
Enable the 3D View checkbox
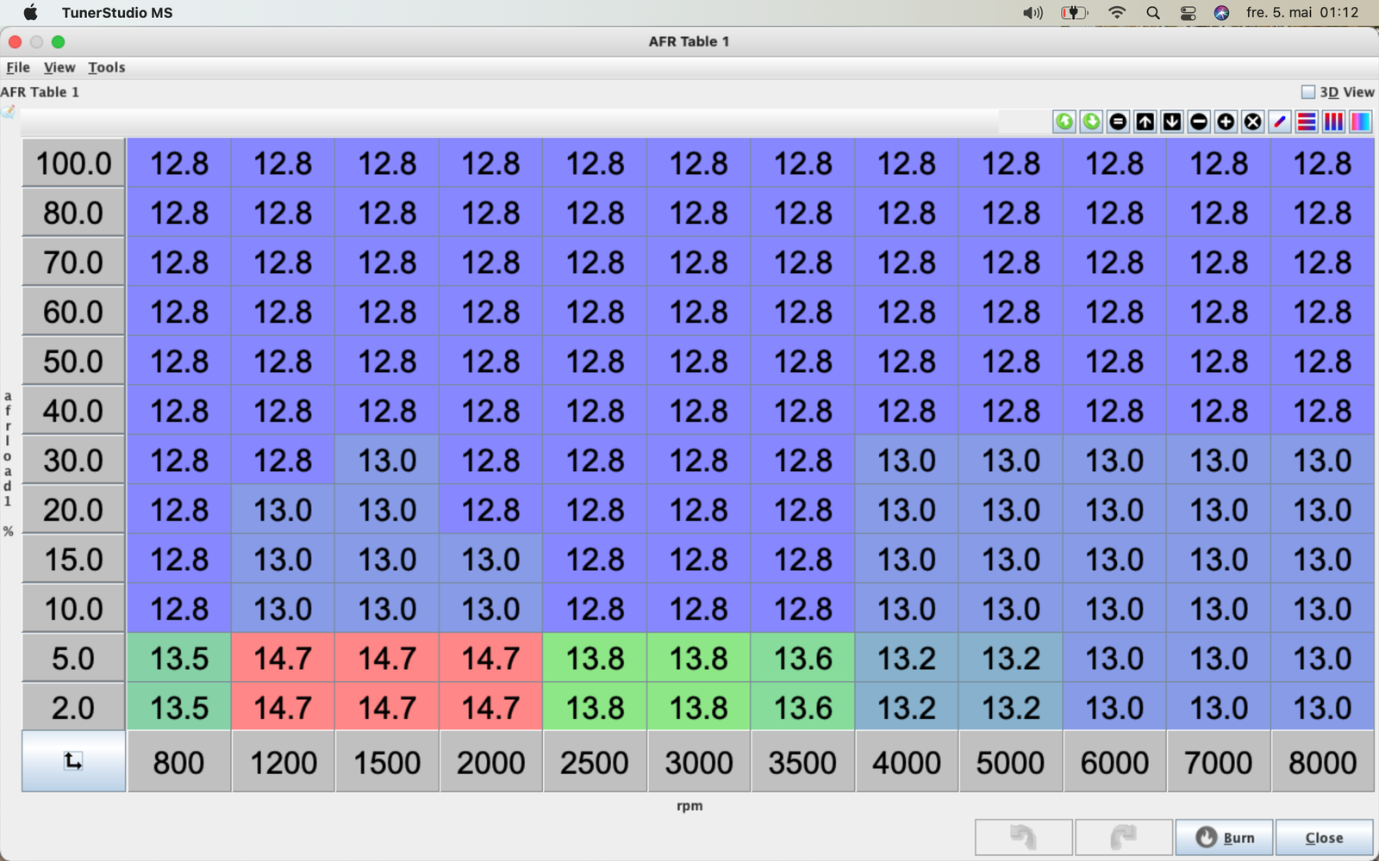pos(1308,92)
